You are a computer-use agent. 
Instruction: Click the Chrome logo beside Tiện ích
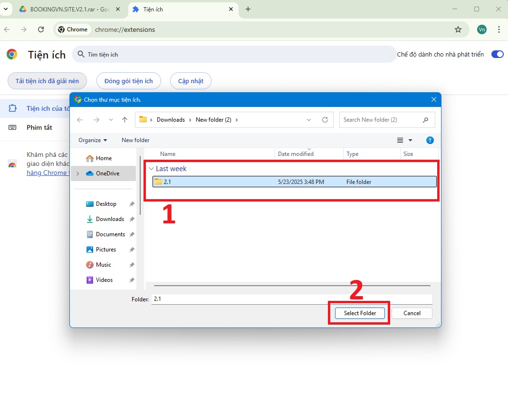tap(12, 54)
